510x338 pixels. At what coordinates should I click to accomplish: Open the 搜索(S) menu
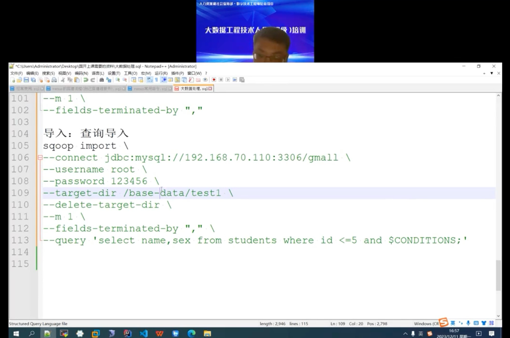point(48,73)
